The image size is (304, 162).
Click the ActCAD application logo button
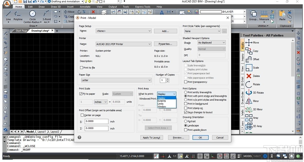click(x=7, y=4)
